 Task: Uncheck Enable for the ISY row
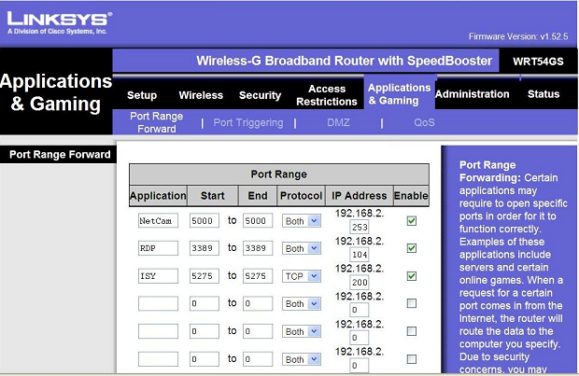(411, 276)
